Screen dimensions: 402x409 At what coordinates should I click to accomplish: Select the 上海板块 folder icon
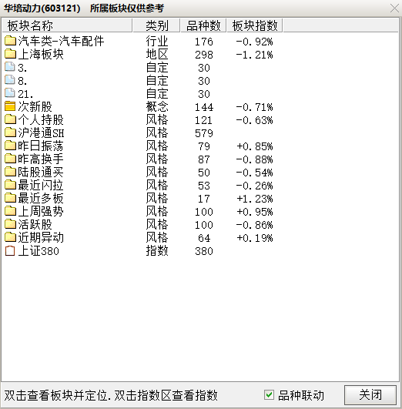(x=10, y=54)
